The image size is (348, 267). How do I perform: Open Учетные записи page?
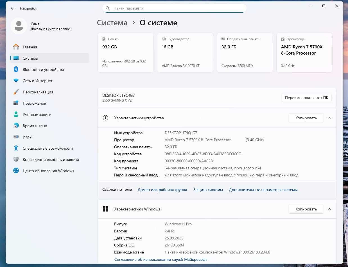point(50,115)
